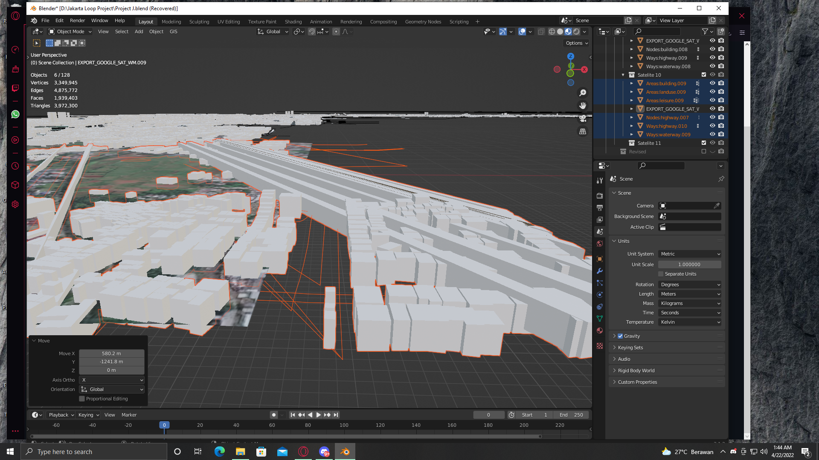This screenshot has width=819, height=460.
Task: Open the Render menu
Action: (77, 20)
